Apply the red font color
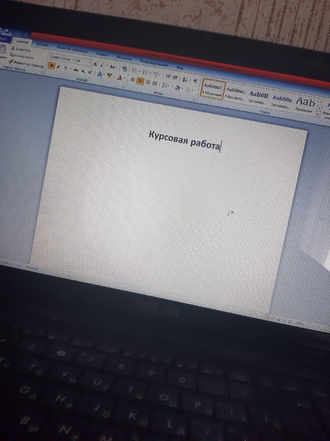This screenshot has height=441, width=330. [119, 78]
